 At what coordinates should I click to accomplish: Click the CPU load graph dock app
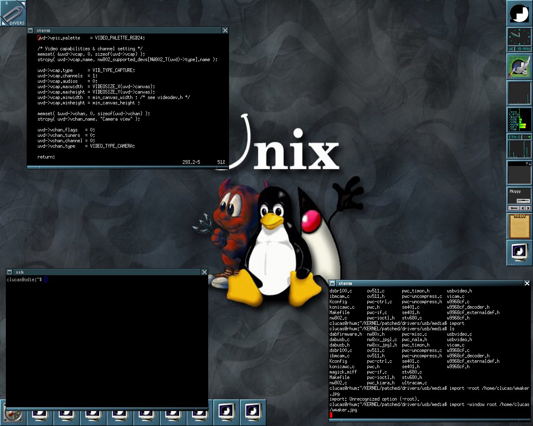pos(519,93)
